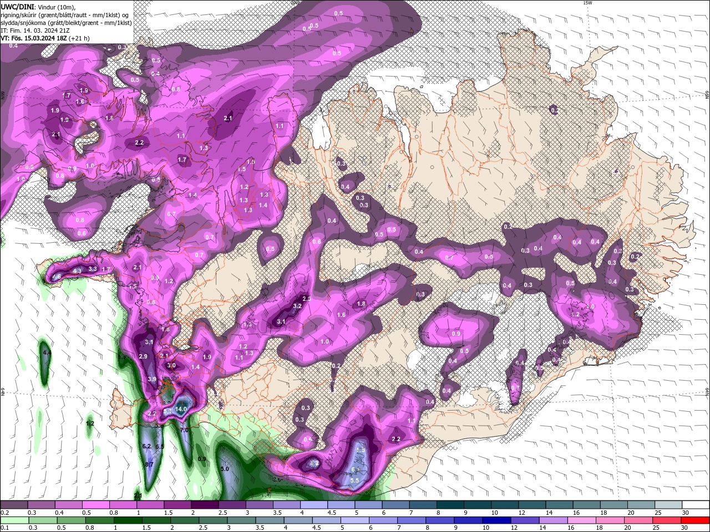Click the 7.0 value on the map
Image resolution: width=710 pixels, height=532 pixels.
[185, 430]
